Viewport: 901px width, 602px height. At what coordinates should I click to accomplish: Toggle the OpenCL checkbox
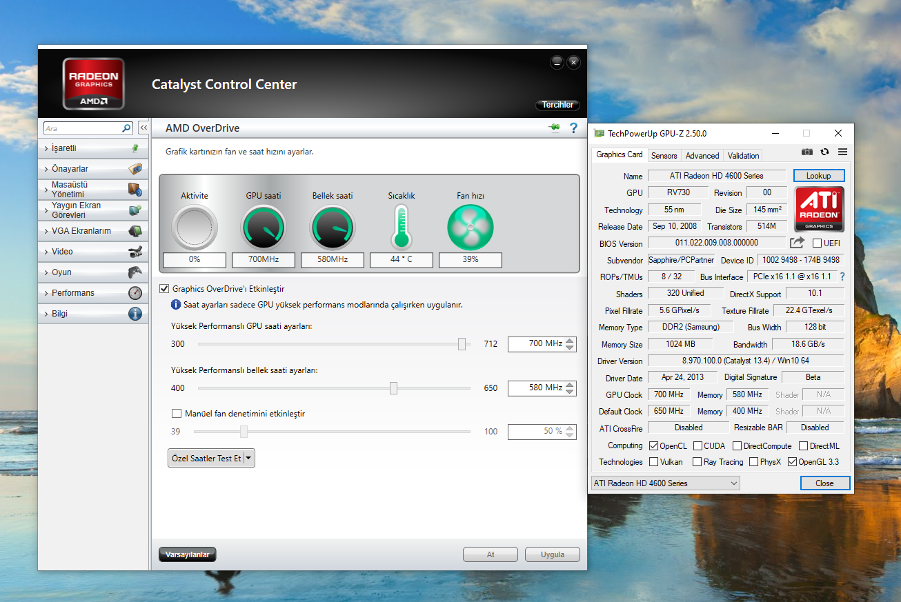(x=653, y=446)
